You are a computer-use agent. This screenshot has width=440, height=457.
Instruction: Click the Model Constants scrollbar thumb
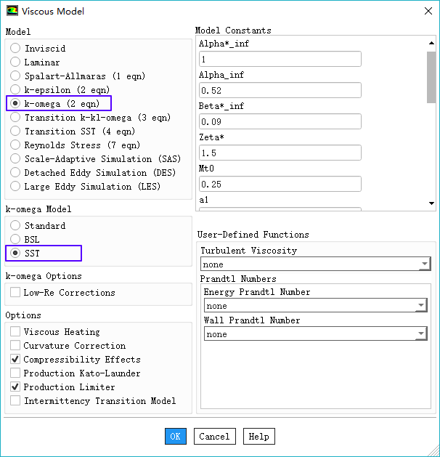431,77
